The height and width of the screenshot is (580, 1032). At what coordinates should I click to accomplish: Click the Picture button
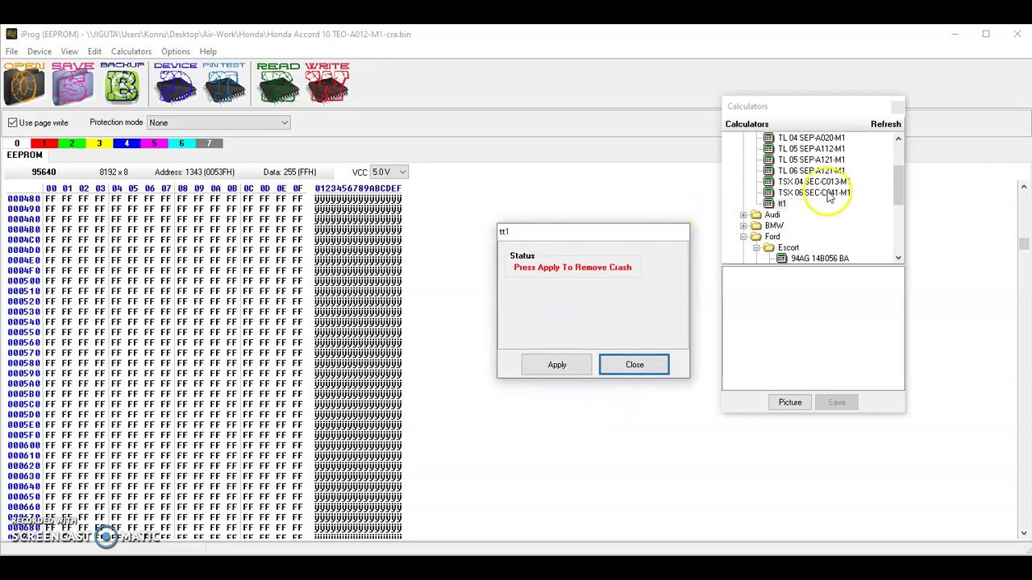click(x=790, y=402)
